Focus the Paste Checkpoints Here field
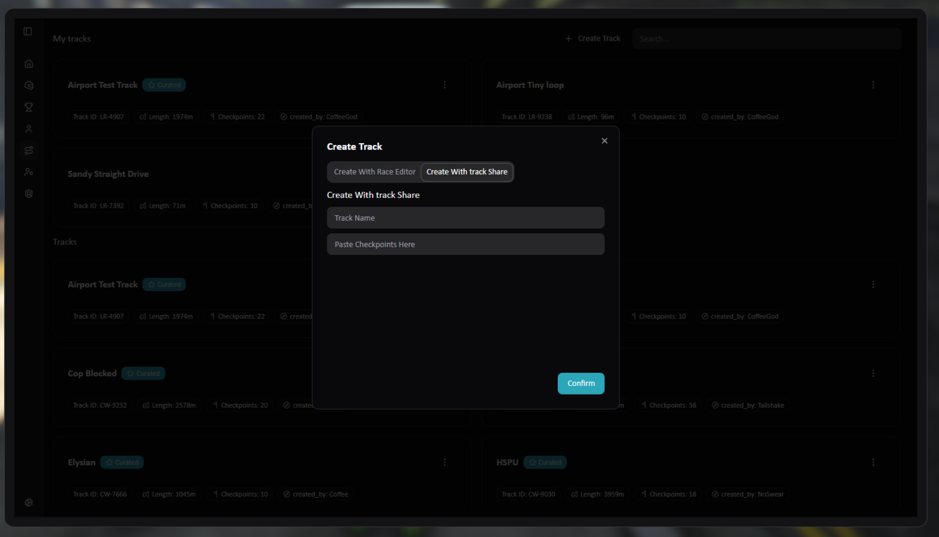Viewport: 939px width, 537px height. click(465, 244)
